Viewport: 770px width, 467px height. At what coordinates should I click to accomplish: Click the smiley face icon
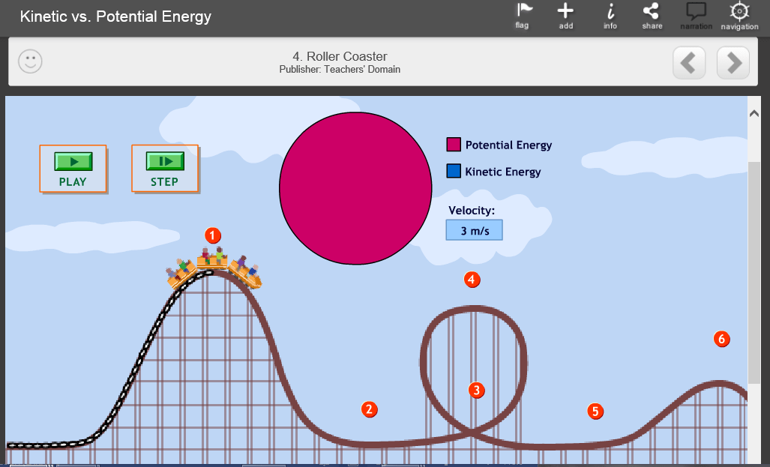click(x=30, y=60)
